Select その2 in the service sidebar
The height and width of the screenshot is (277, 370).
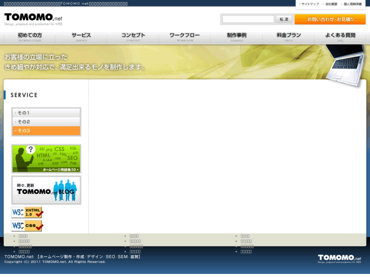[46, 121]
